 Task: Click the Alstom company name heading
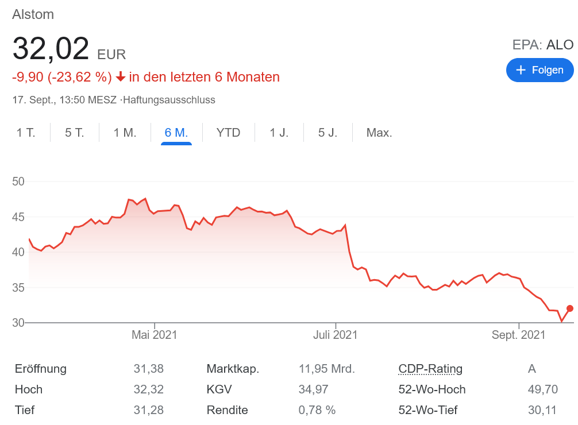[33, 14]
